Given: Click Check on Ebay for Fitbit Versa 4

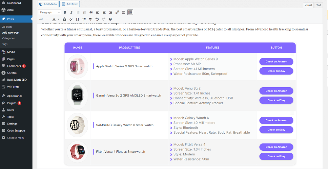Looking at the screenshot, I should pos(276,156).
